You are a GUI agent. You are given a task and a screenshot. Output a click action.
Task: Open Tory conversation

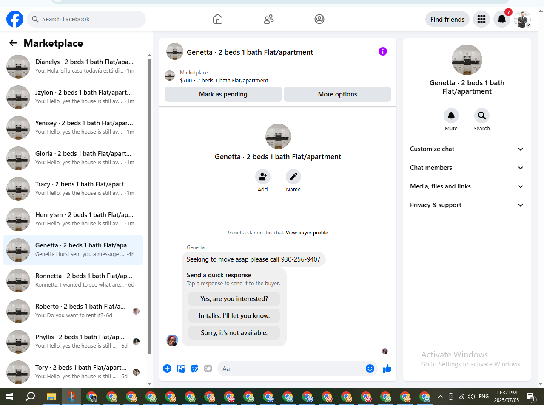click(x=73, y=372)
